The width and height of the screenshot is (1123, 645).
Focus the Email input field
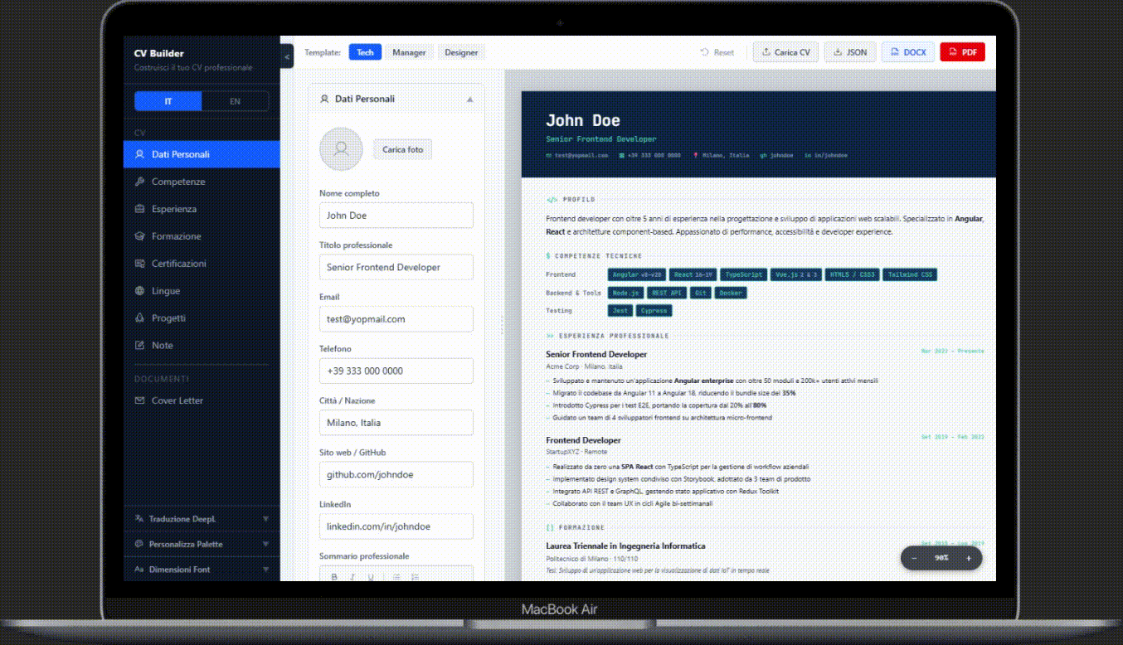pos(396,319)
